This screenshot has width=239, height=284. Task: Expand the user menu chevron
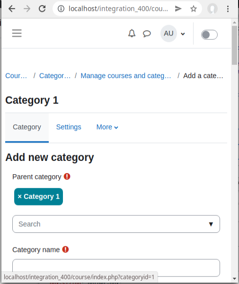[183, 34]
